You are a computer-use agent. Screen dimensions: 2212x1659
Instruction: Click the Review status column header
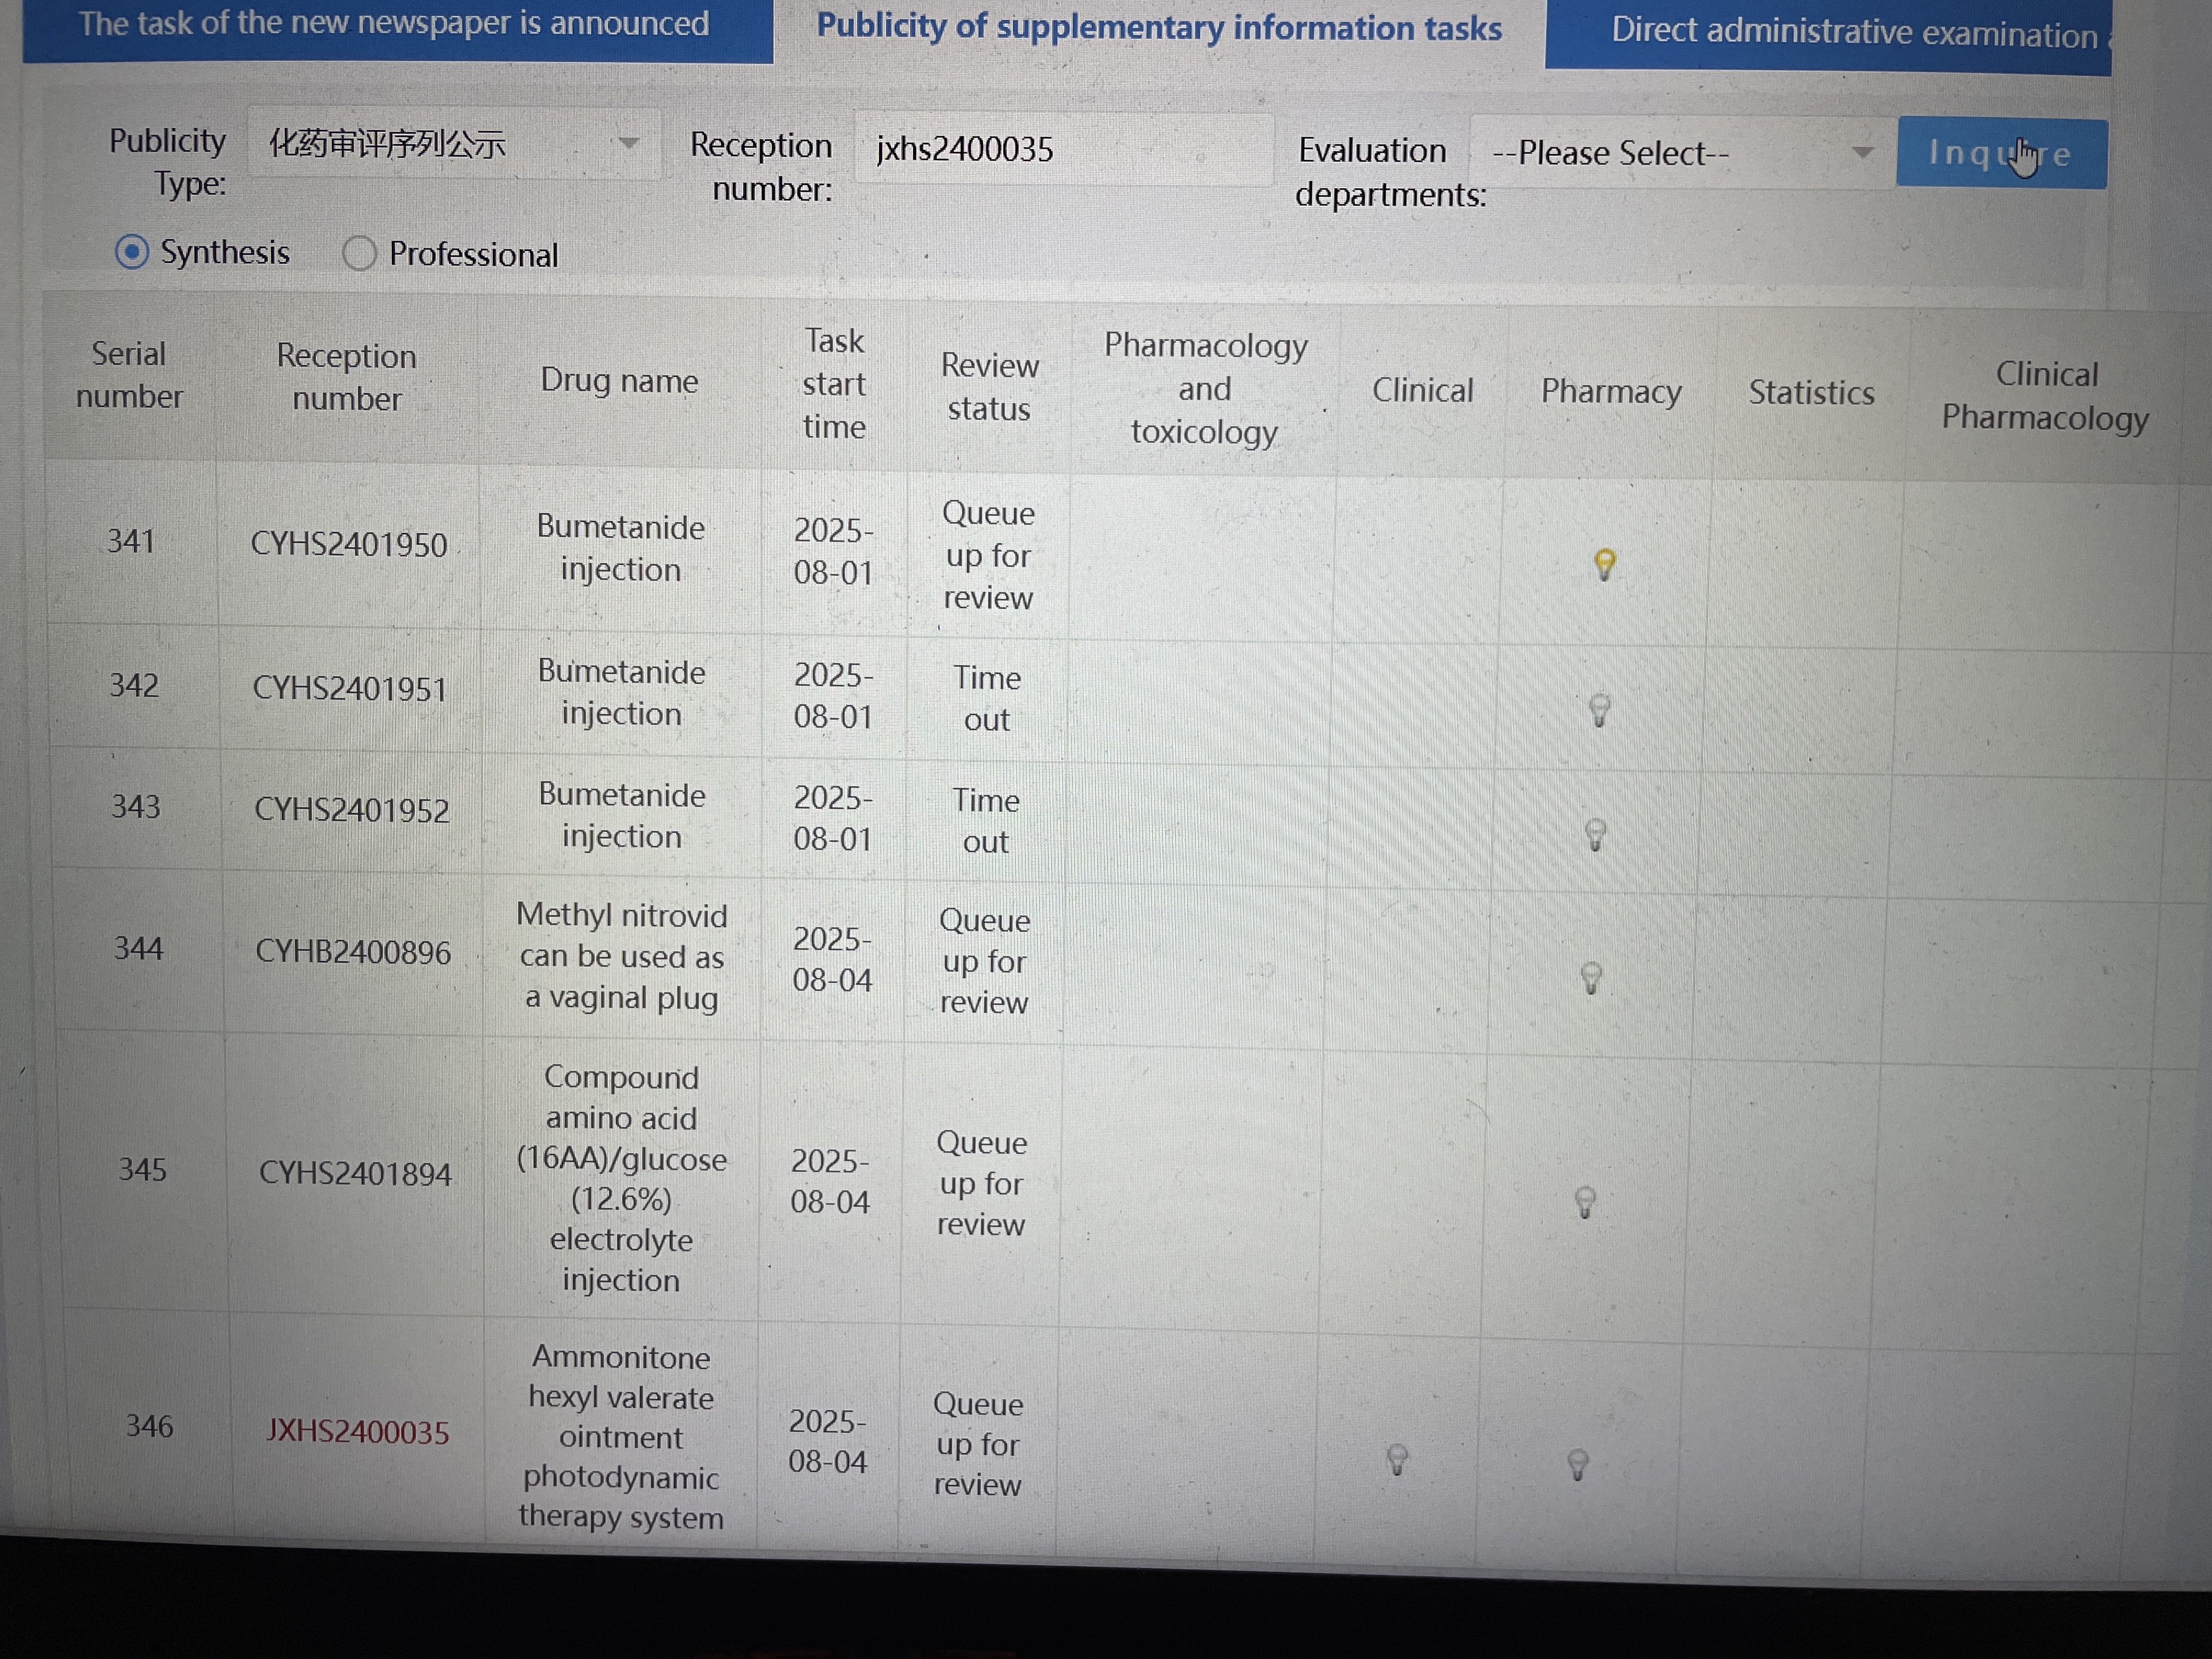[989, 387]
